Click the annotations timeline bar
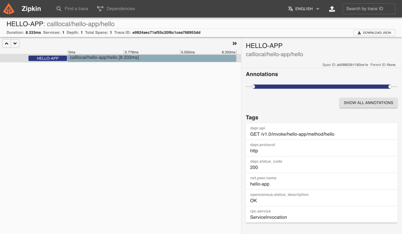This screenshot has width=402, height=234. (x=322, y=87)
